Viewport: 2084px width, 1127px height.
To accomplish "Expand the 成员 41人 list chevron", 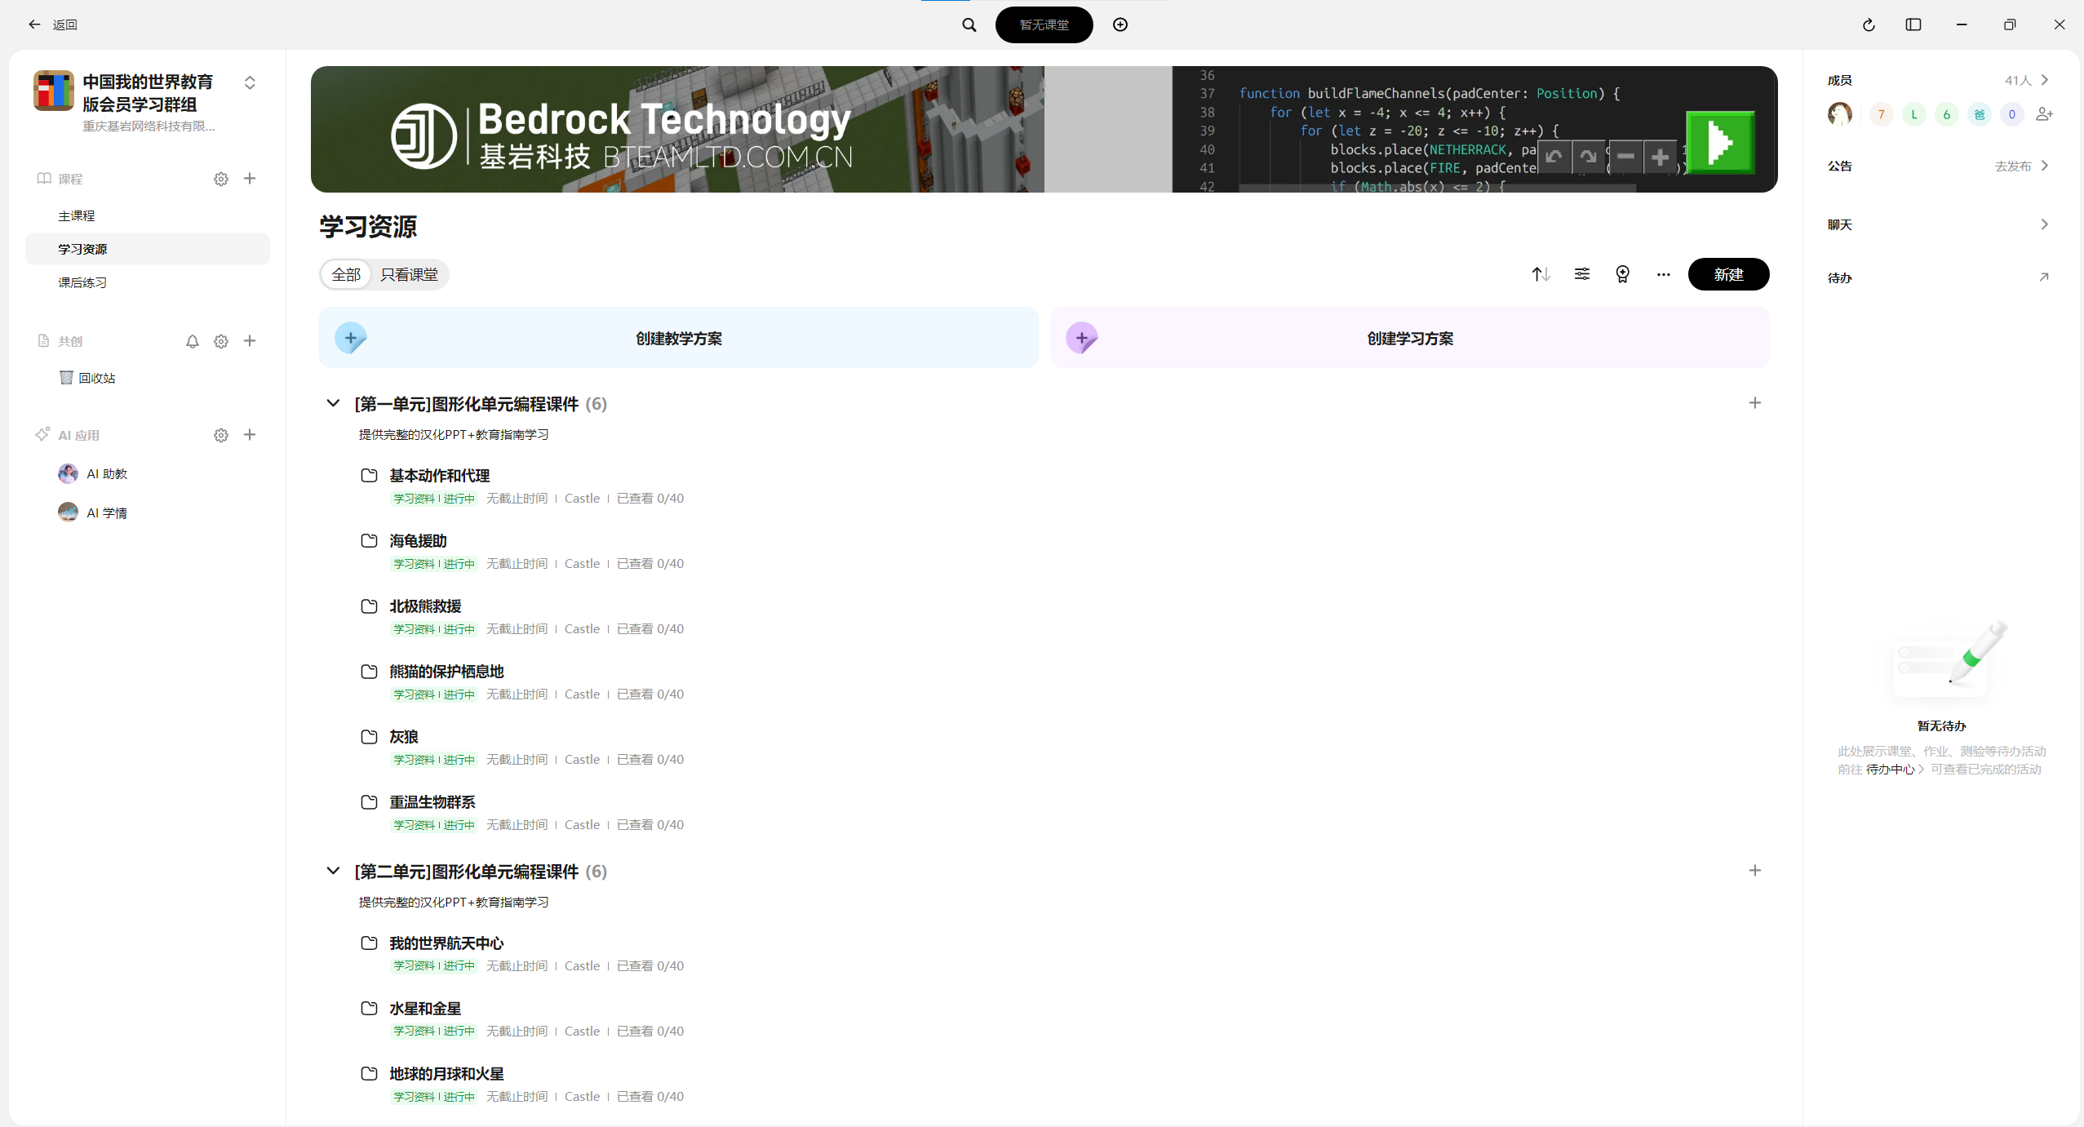I will click(x=2044, y=80).
